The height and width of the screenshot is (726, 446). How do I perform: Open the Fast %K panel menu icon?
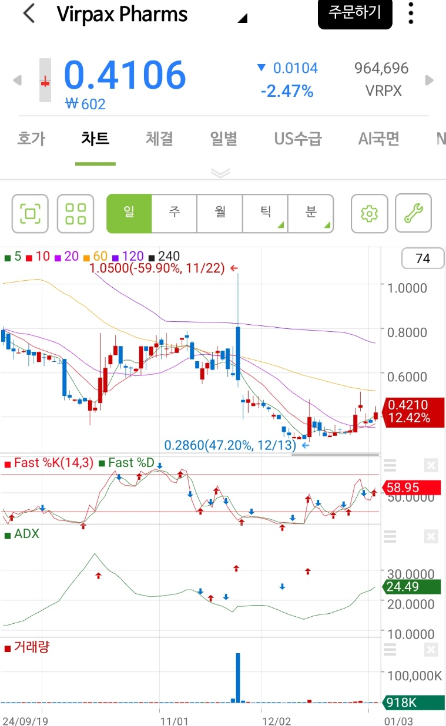click(x=390, y=466)
